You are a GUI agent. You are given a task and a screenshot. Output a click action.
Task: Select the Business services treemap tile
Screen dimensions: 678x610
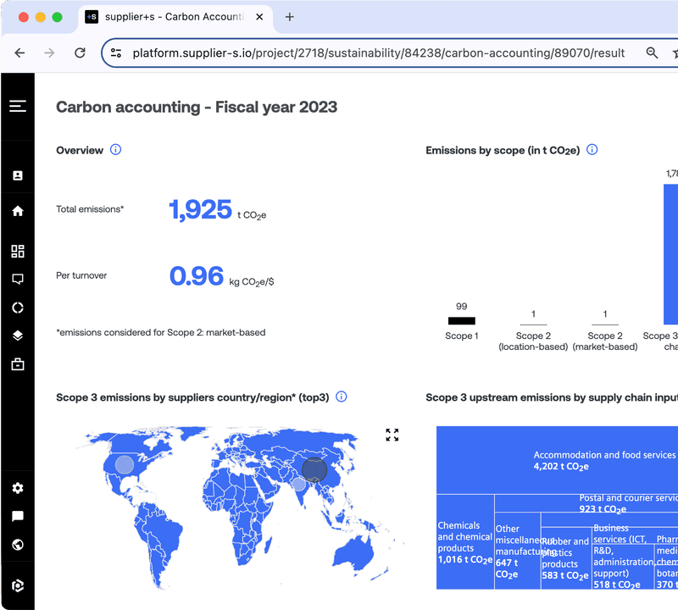click(623, 558)
